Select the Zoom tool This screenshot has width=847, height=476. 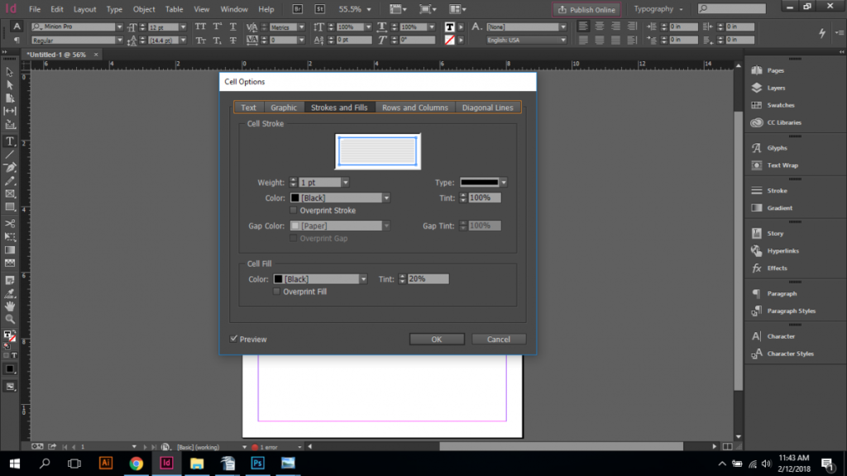click(x=10, y=318)
